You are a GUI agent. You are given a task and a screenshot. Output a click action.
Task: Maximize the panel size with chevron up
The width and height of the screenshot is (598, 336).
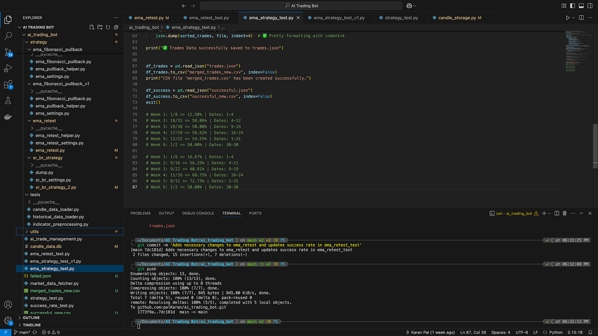click(581, 213)
